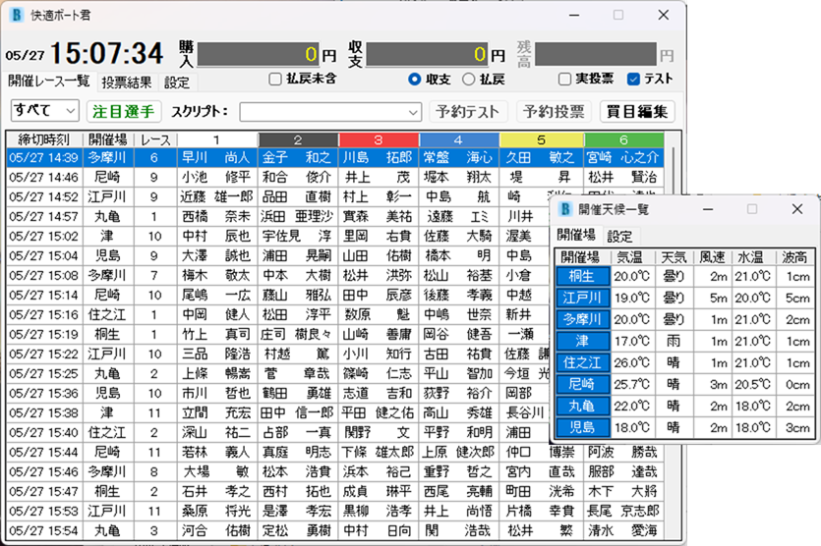Click the 天気 column header in weather table
The width and height of the screenshot is (821, 546).
[674, 256]
